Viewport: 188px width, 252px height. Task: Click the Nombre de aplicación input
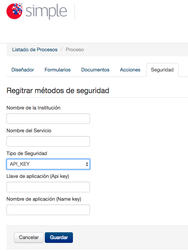point(48,210)
